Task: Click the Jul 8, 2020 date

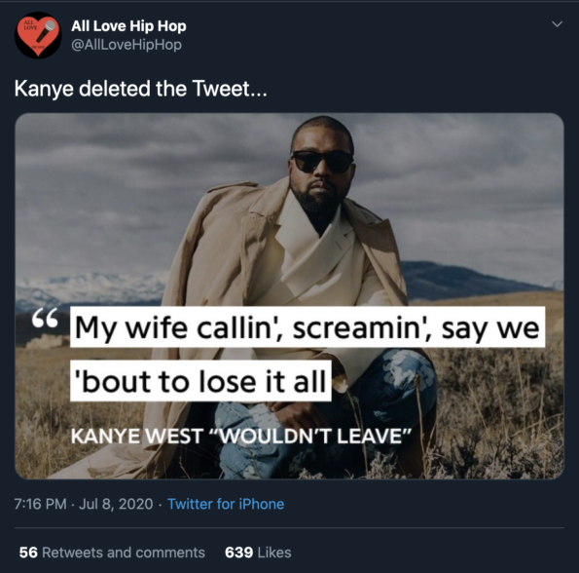Action: pos(116,504)
